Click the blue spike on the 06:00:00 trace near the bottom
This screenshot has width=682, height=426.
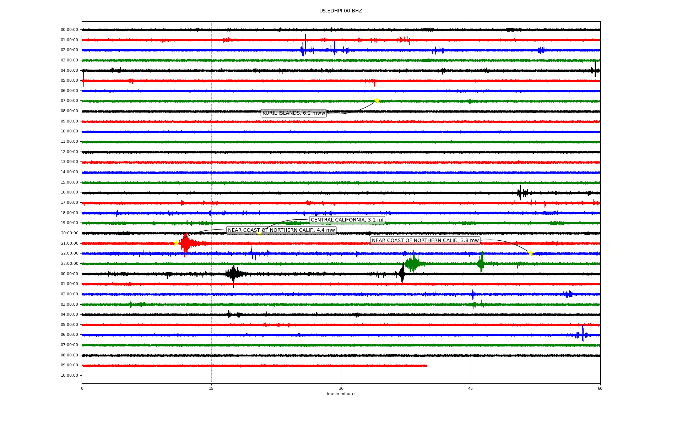coord(583,334)
